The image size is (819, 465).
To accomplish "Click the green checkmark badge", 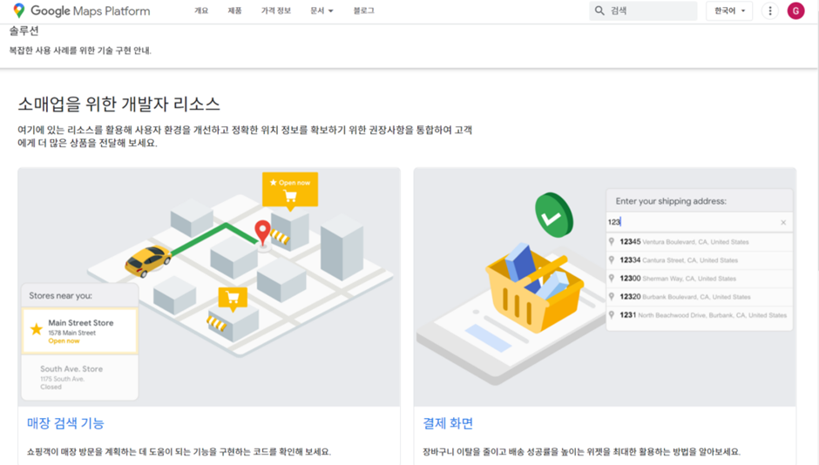I will tap(553, 215).
